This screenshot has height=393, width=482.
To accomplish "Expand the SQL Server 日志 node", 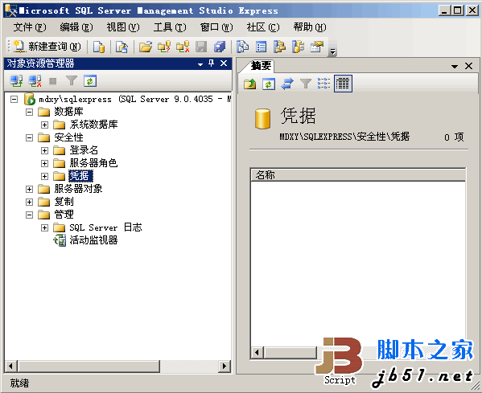I will coord(44,227).
